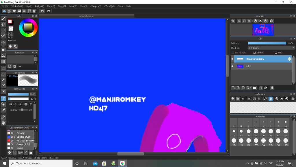Image resolution: width=296 pixels, height=167 pixels.
Task: Enable the Khóa lock checkbox
Action: click(x=276, y=53)
